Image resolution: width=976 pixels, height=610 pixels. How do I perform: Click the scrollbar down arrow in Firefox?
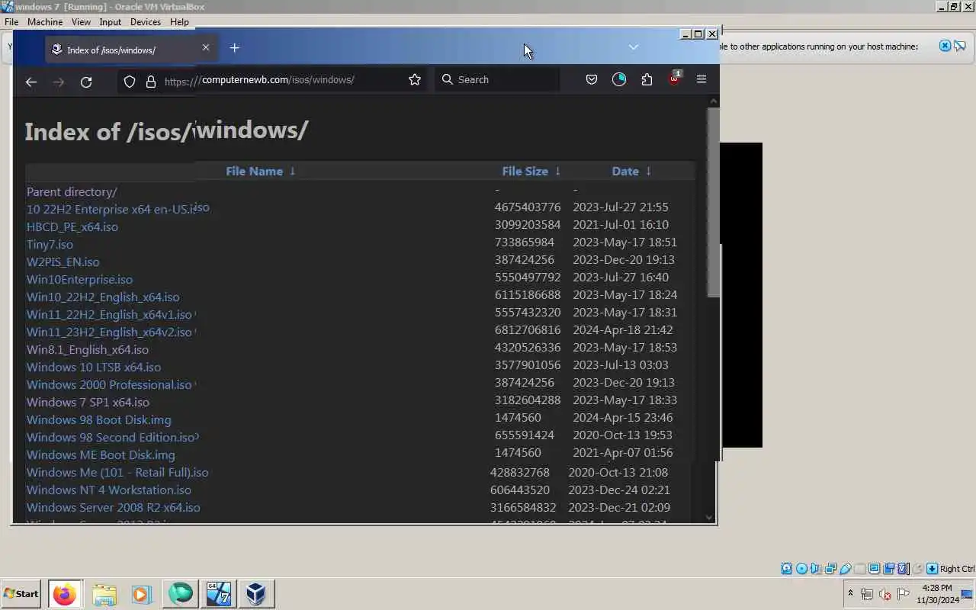(x=710, y=518)
